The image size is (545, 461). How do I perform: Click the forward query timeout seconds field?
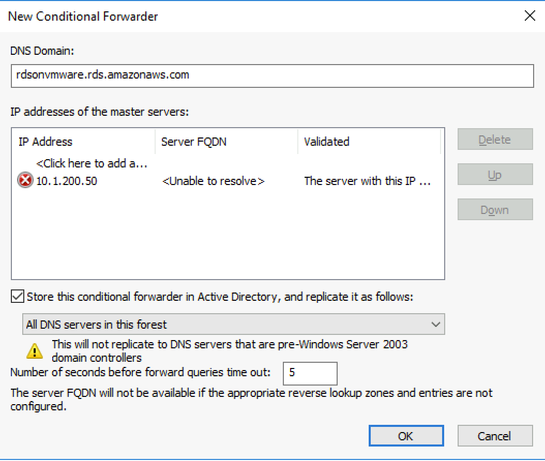click(310, 373)
